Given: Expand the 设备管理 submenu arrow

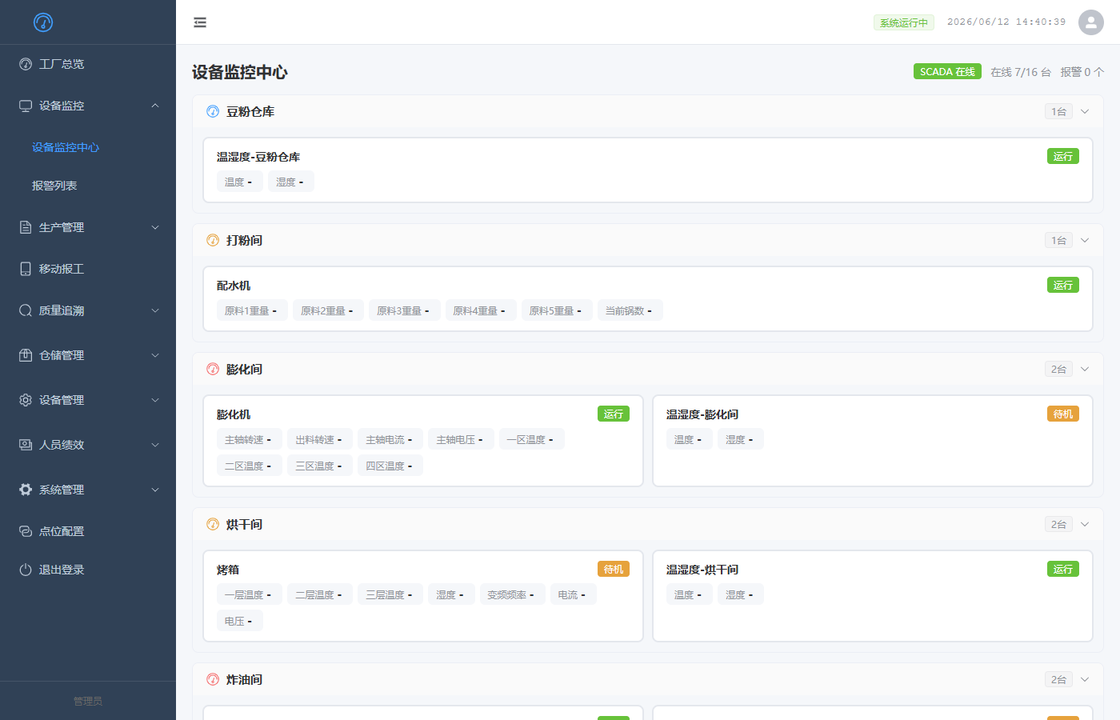Looking at the screenshot, I should 155,400.
